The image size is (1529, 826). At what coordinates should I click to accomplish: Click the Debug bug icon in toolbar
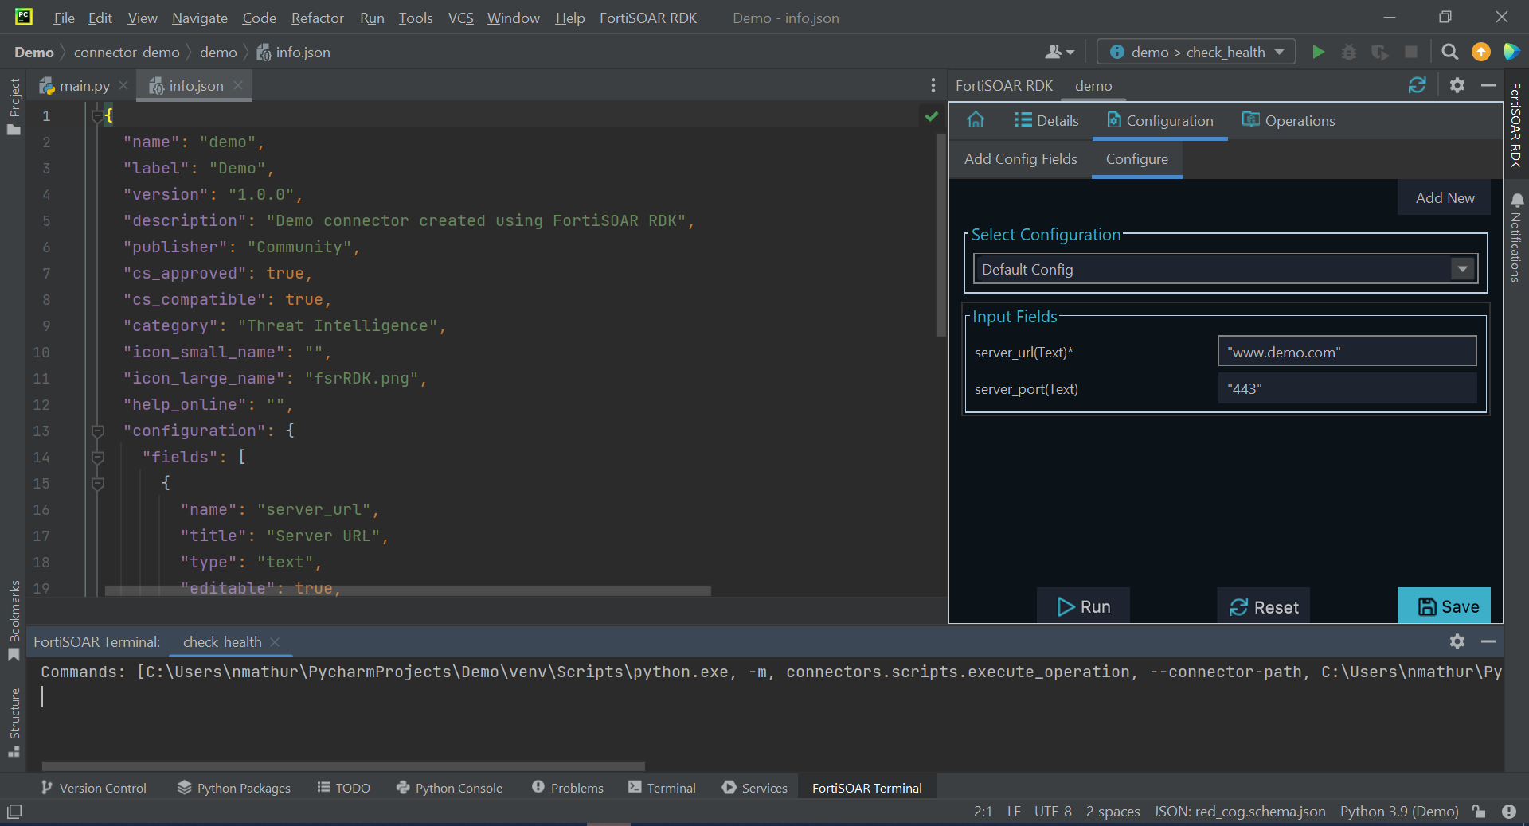coord(1348,52)
